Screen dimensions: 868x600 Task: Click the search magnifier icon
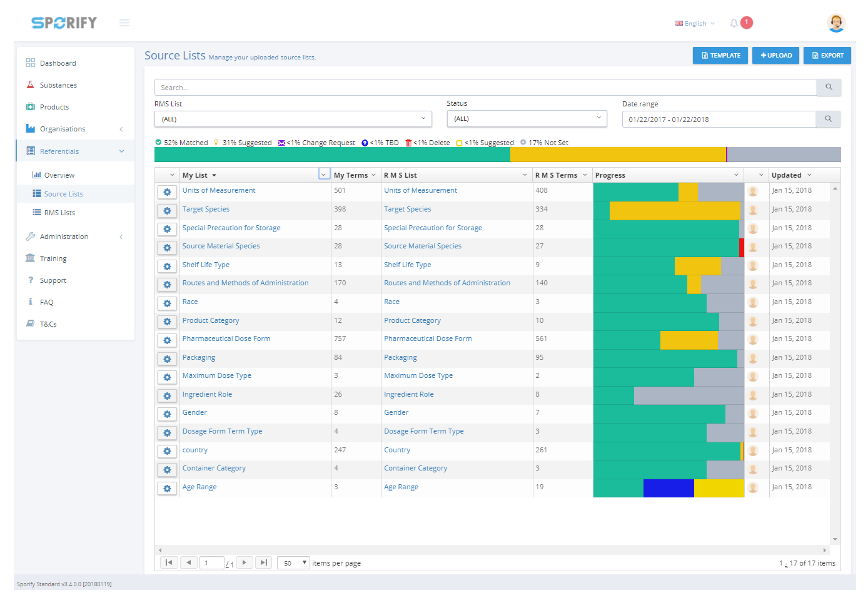tap(829, 87)
